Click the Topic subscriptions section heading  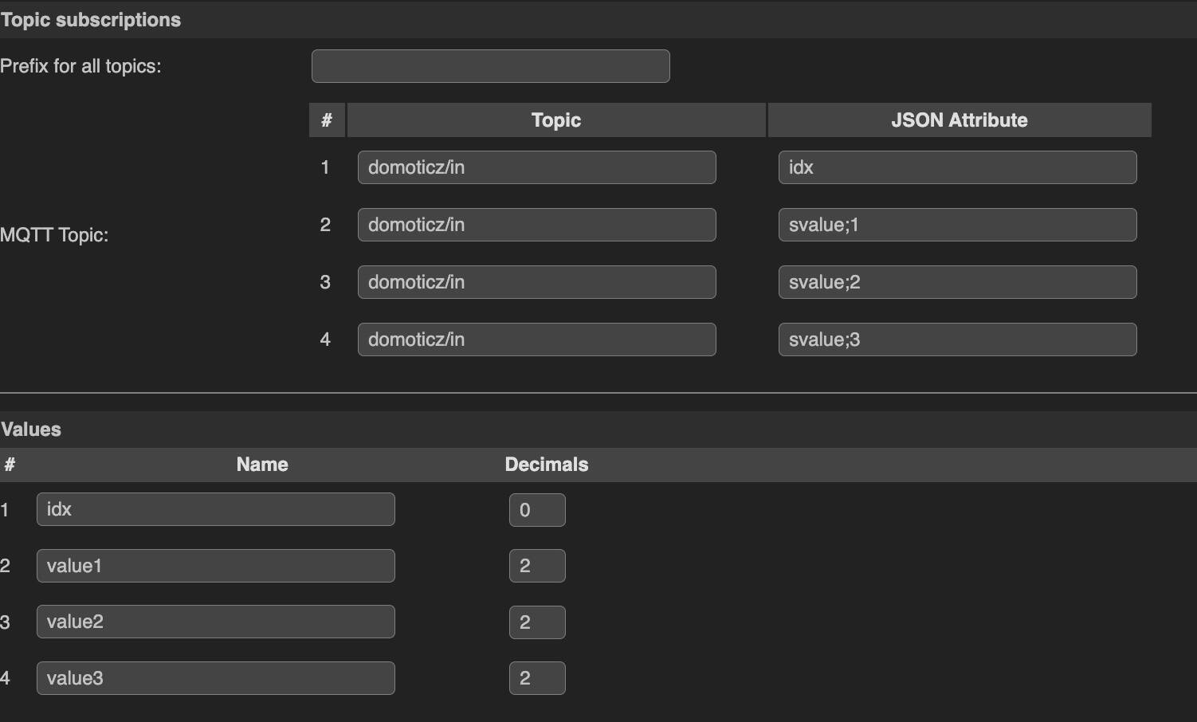click(91, 20)
